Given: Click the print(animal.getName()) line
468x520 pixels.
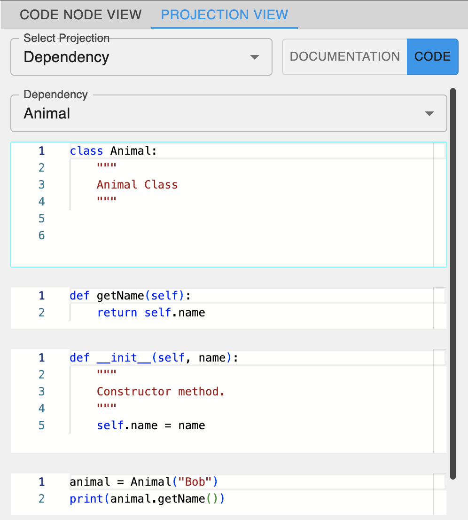Looking at the screenshot, I should point(147,499).
